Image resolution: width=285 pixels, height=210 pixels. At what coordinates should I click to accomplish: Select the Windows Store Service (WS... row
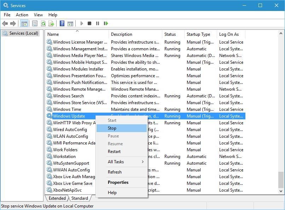(145, 103)
